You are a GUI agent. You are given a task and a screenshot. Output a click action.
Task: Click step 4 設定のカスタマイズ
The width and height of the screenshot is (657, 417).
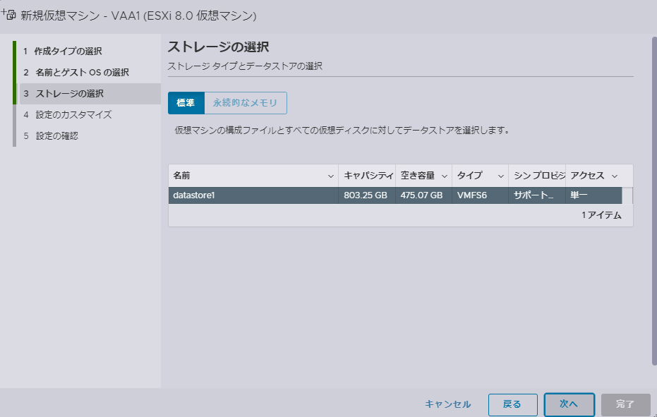[x=73, y=114]
